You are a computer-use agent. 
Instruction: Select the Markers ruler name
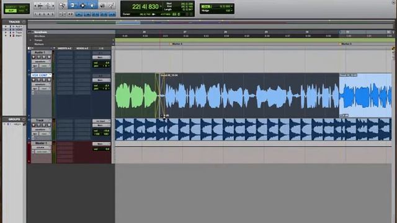tap(39, 44)
